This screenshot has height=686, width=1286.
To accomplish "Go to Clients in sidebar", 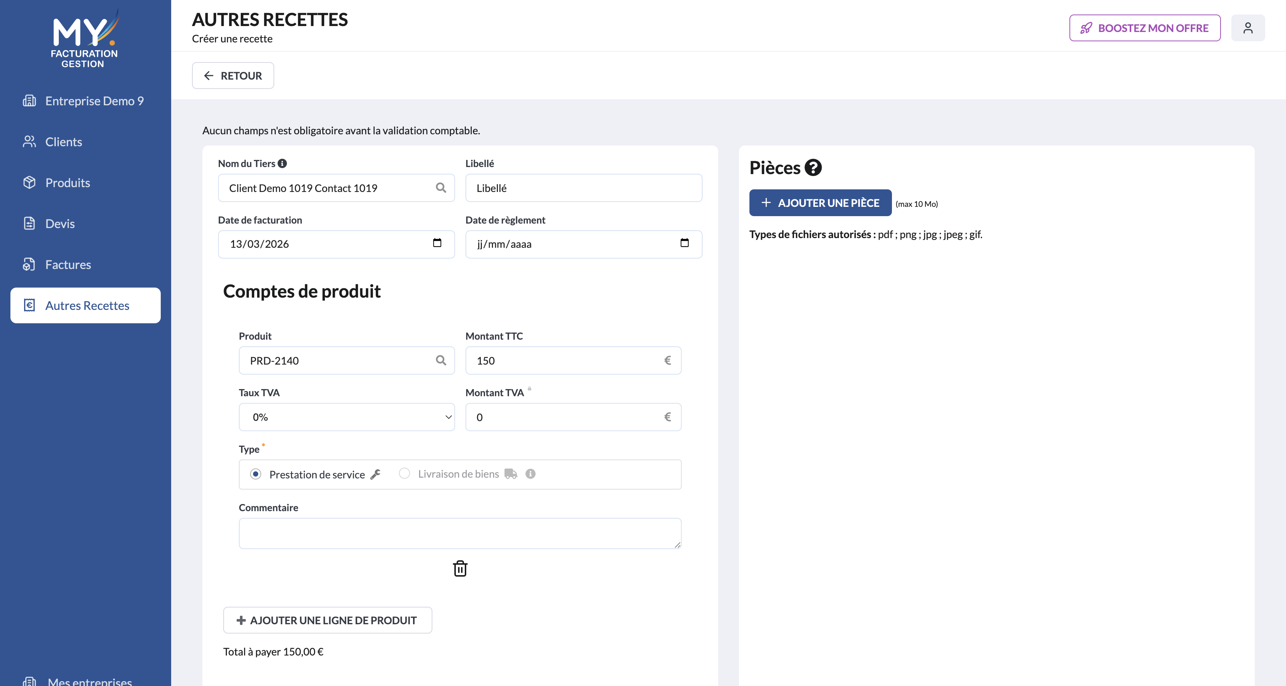I will point(85,142).
